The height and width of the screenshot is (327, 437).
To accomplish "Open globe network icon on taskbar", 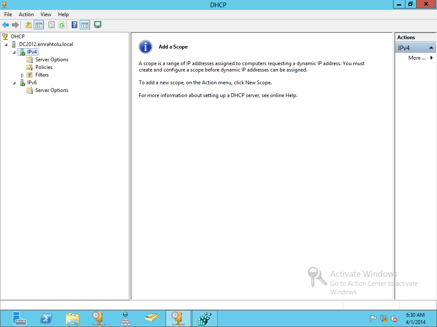I will 125,318.
